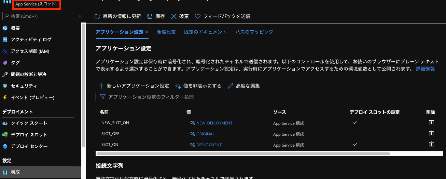The image size is (446, 179).
Task: Click the deploy slot checkmark for SLOT_ON
Action: tap(355, 145)
